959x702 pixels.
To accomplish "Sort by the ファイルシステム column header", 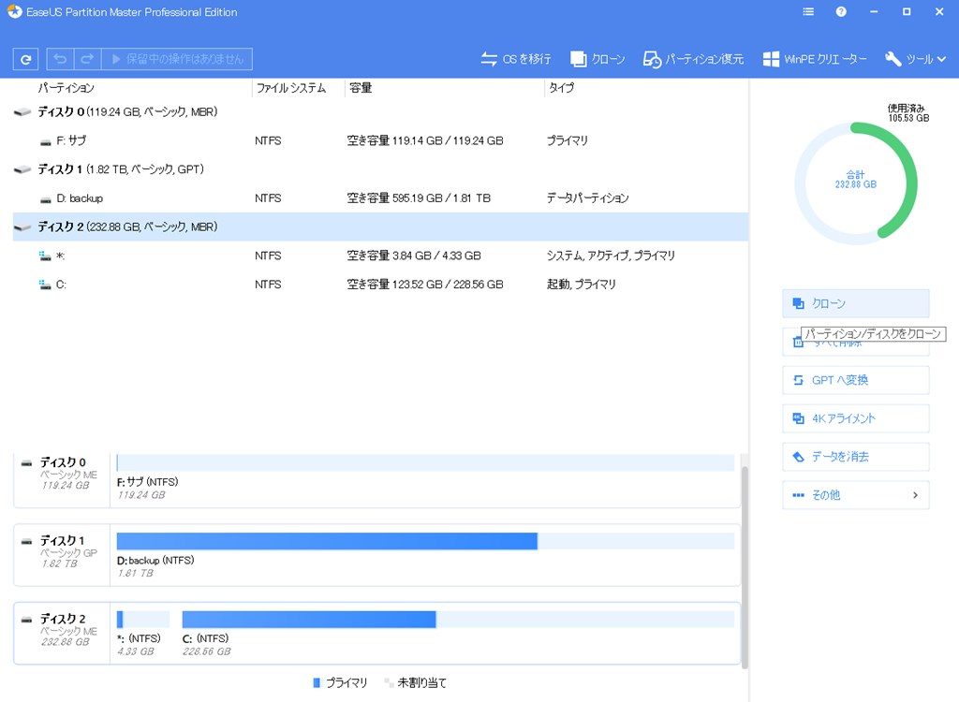I will pyautogui.click(x=291, y=88).
